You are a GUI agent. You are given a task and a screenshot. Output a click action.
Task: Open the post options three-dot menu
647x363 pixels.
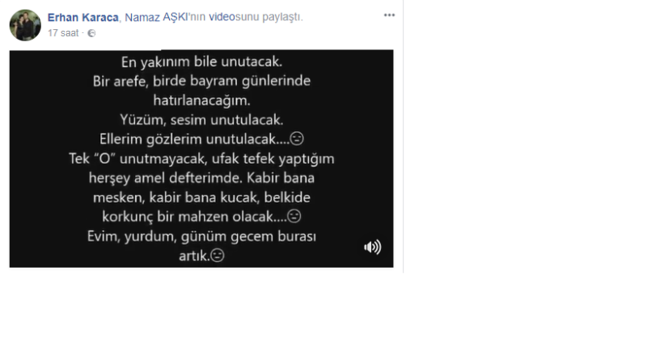click(389, 15)
